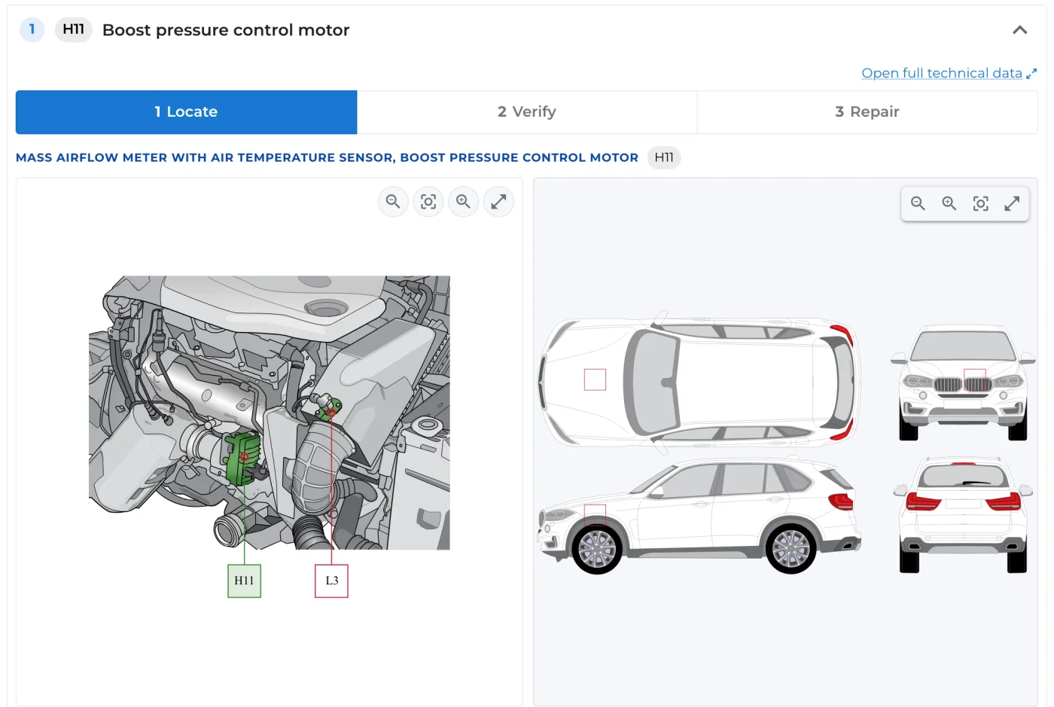
Task: Zoom out the engine diagram
Action: pyautogui.click(x=393, y=202)
